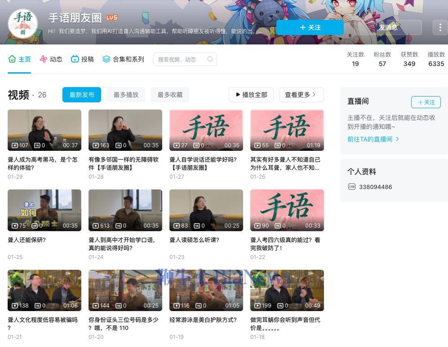
Task: Click the 搜索视频、动态 search field
Action: coord(185,59)
